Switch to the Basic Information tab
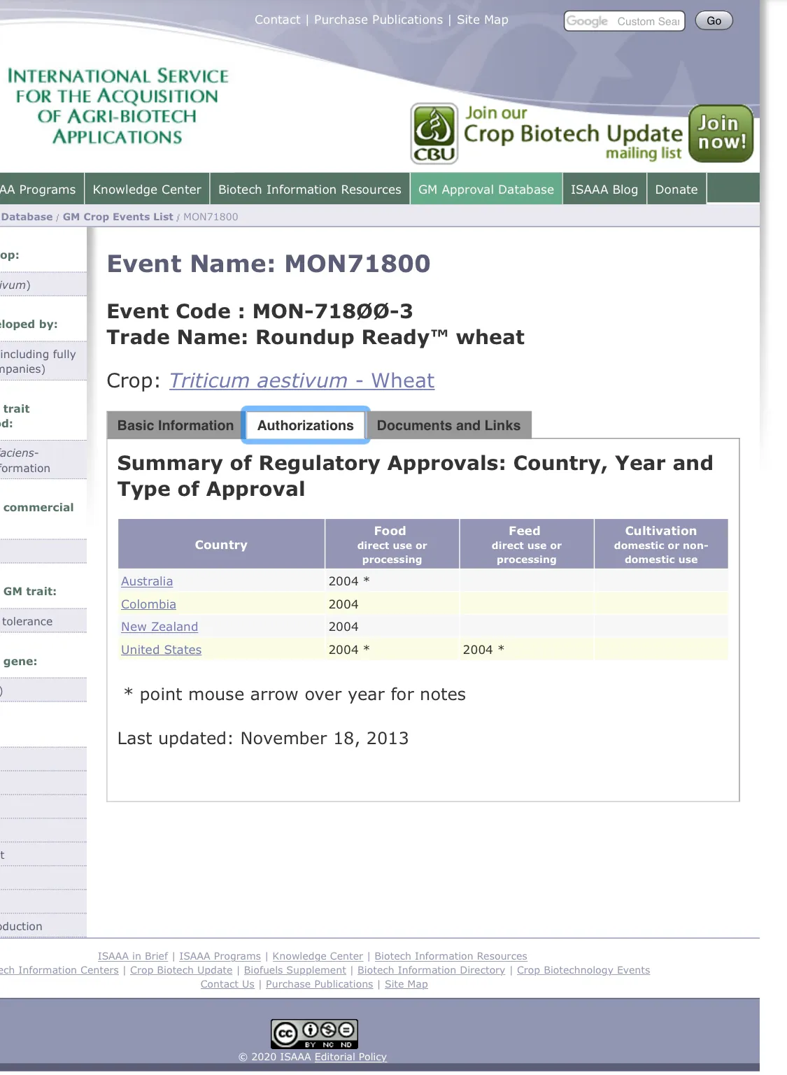Screen dimensions: 787x1075 point(176,425)
